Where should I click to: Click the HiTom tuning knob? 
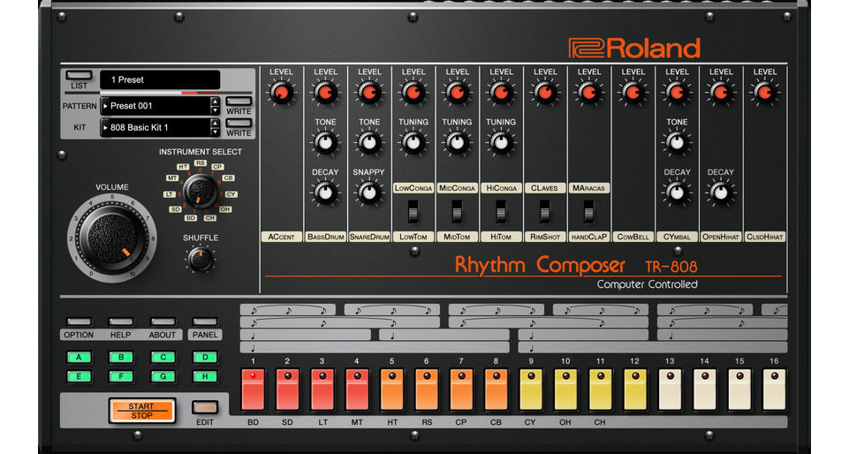click(501, 143)
